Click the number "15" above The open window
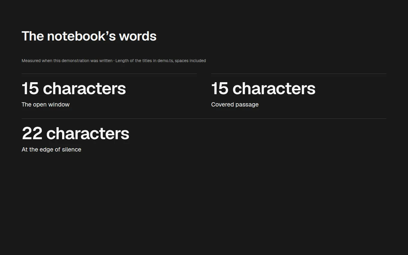408x255 pixels. pyautogui.click(x=30, y=88)
